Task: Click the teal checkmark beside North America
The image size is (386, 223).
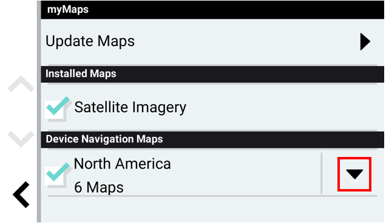Action: (x=58, y=172)
